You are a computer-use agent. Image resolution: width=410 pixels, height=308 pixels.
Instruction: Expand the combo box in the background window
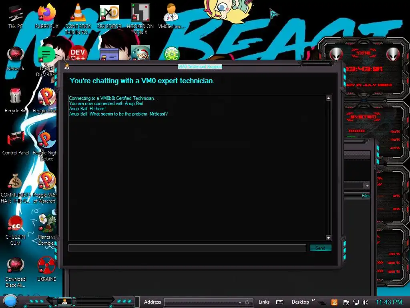click(367, 185)
